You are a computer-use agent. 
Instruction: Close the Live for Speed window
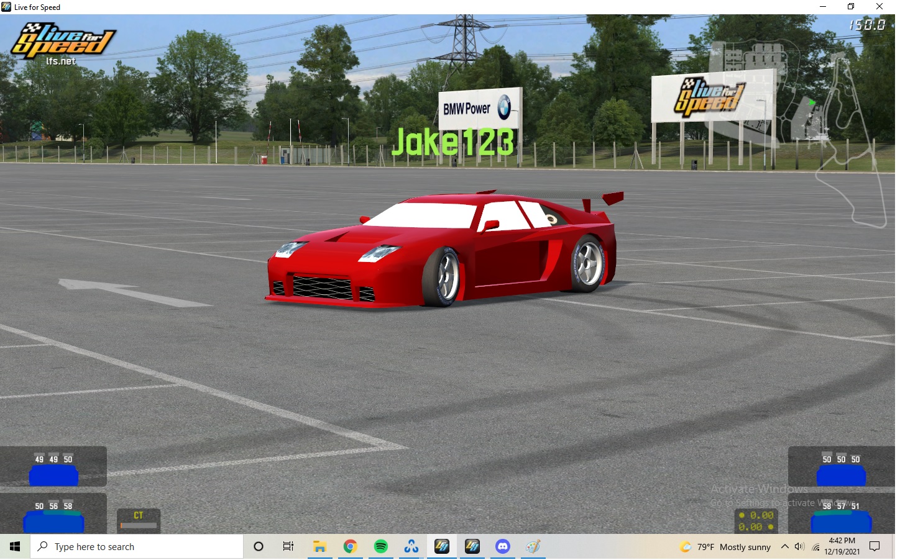879,7
